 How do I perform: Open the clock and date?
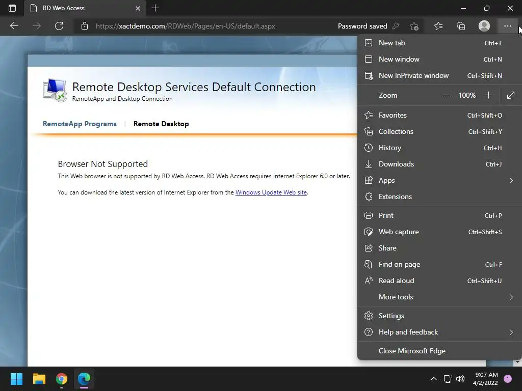pyautogui.click(x=485, y=379)
